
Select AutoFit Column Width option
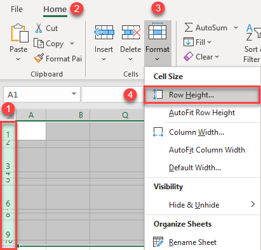[207, 150]
